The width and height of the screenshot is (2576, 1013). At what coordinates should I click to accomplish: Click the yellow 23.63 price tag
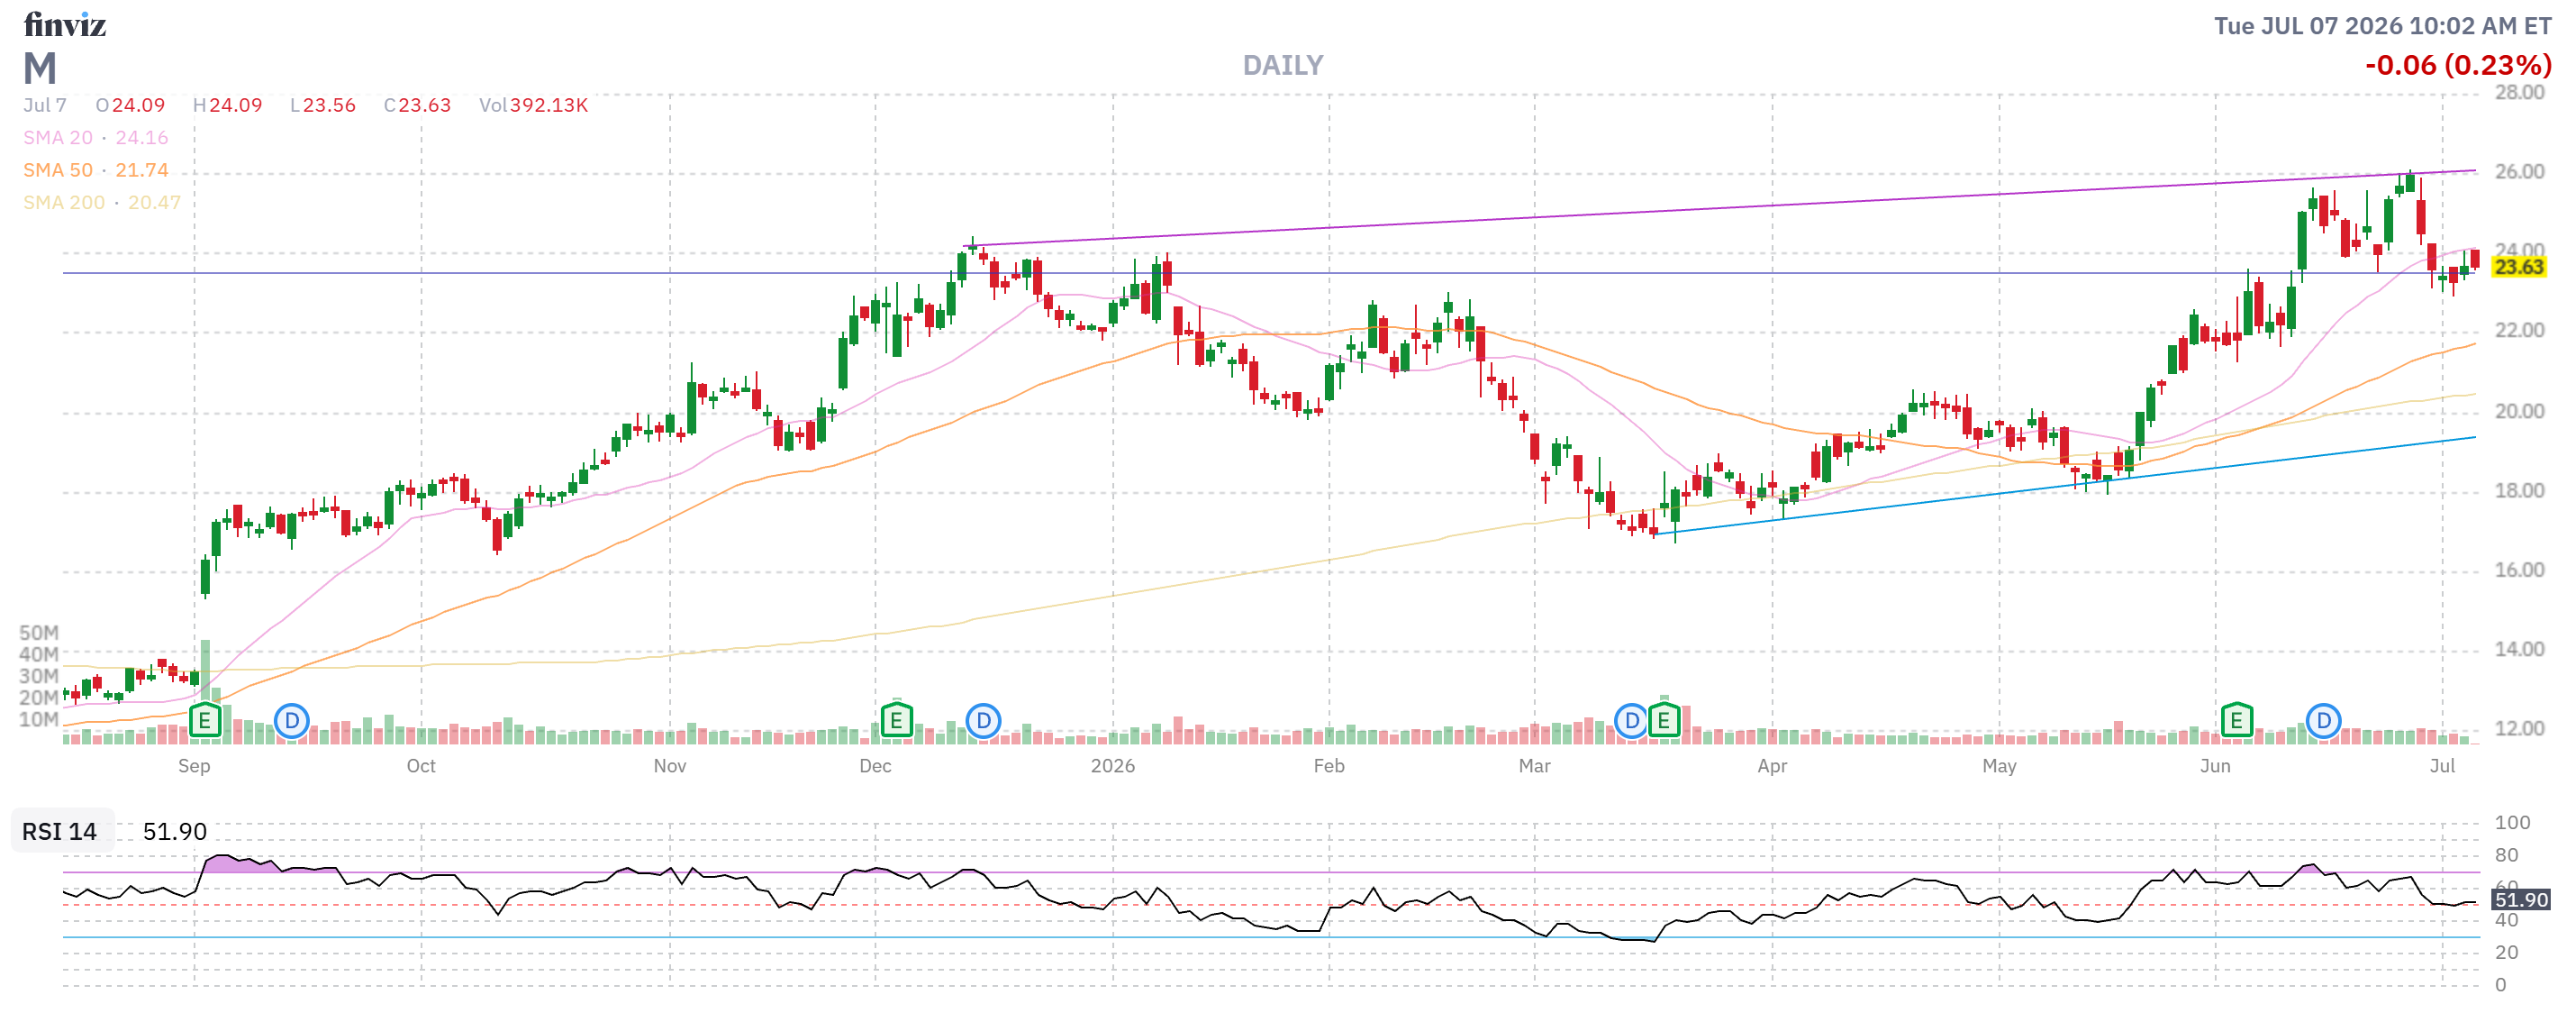coord(2518,268)
